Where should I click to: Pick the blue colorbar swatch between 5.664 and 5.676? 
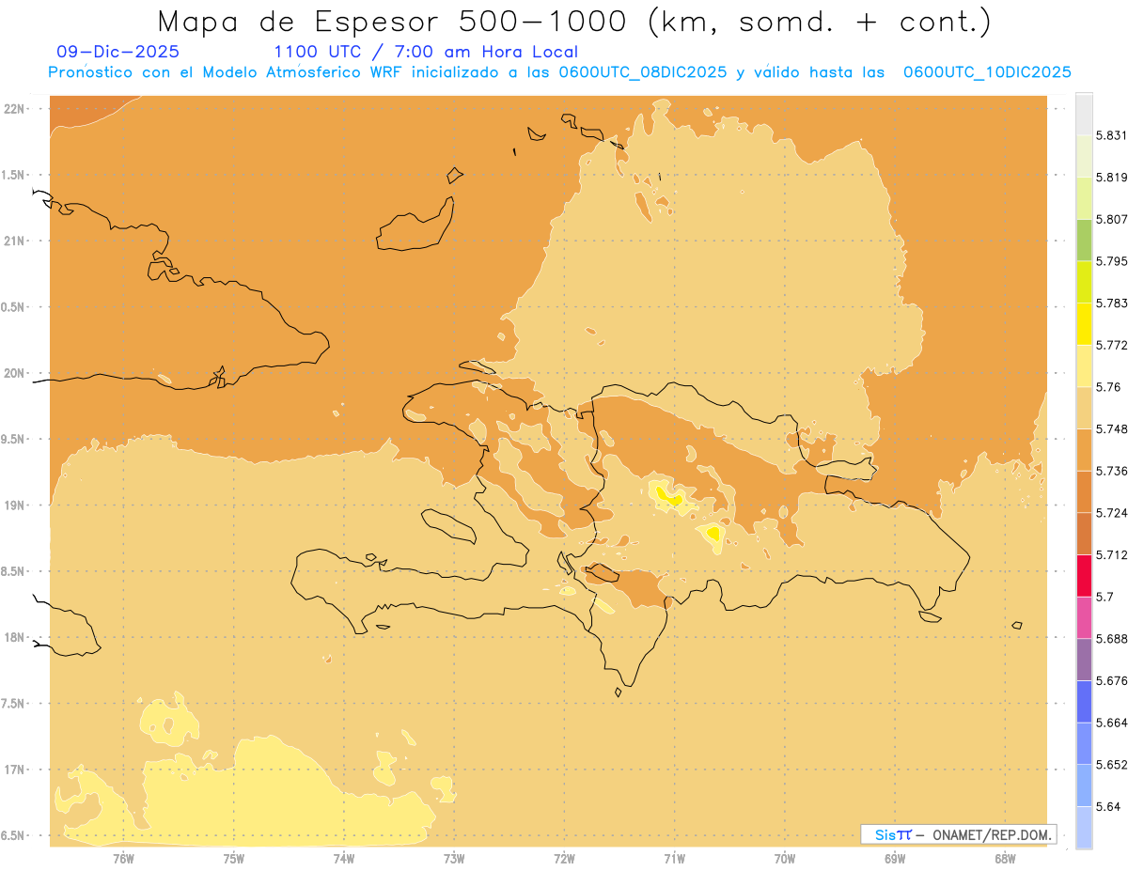pos(1084,702)
